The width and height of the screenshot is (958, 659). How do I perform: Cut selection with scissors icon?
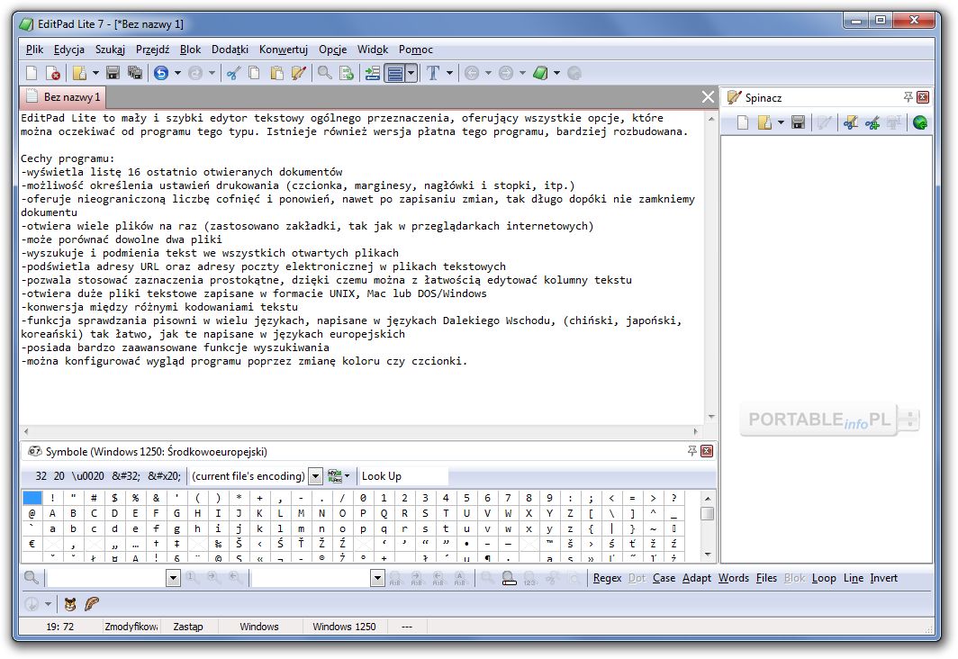232,73
